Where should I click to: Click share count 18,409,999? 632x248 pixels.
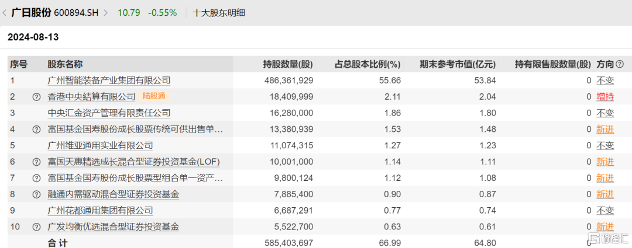click(291, 96)
